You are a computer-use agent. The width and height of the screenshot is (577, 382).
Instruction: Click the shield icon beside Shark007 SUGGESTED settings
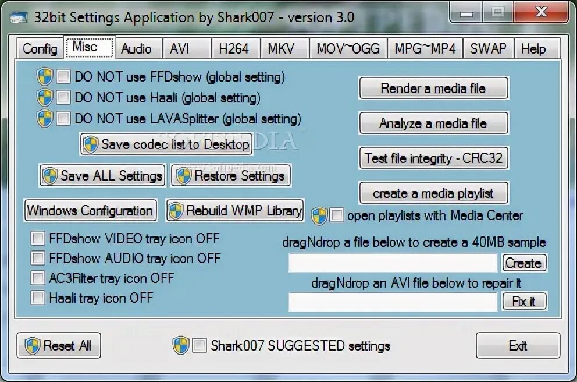click(x=180, y=345)
